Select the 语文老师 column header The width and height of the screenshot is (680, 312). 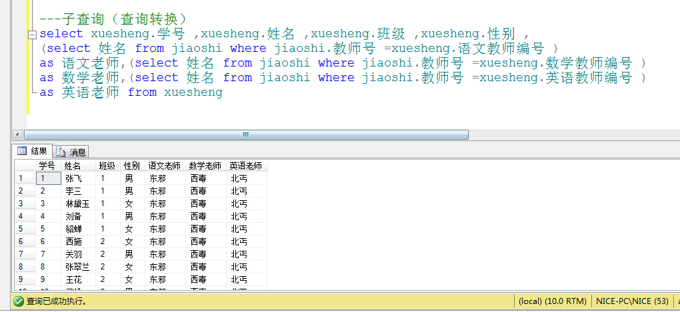click(165, 166)
